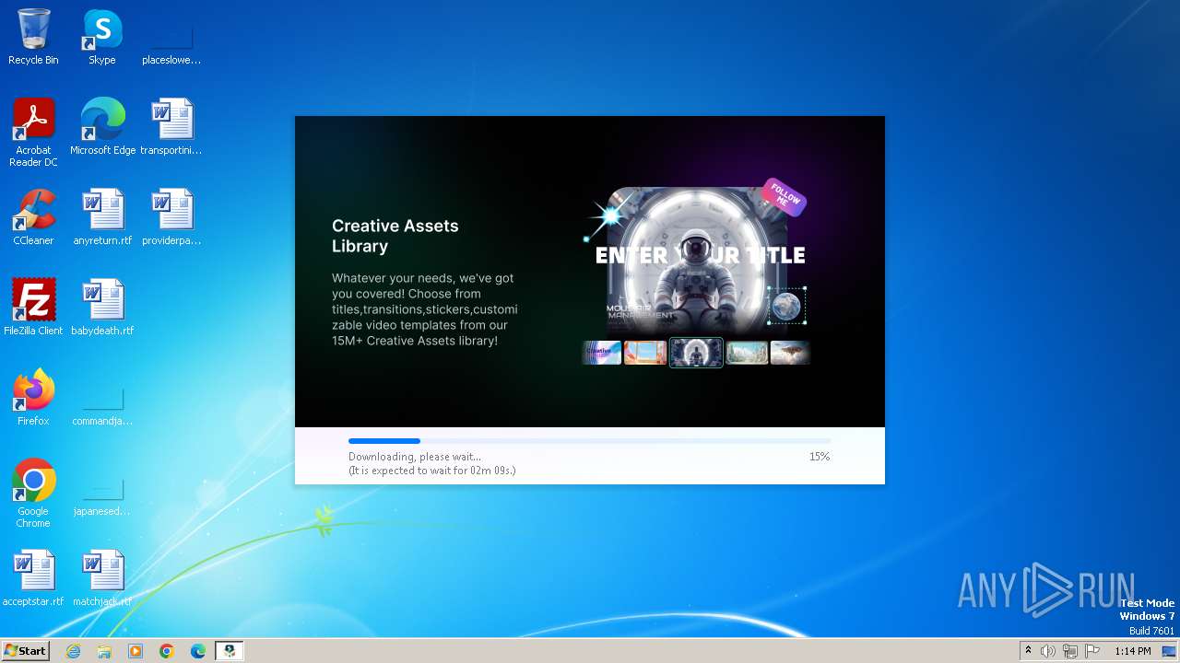Open Internet Explorer from the taskbar
The image size is (1180, 663).
[73, 651]
